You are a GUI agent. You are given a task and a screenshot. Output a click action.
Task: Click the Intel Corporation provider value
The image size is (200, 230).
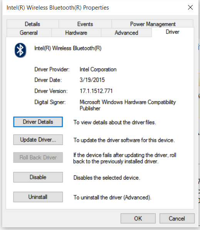coord(98,69)
